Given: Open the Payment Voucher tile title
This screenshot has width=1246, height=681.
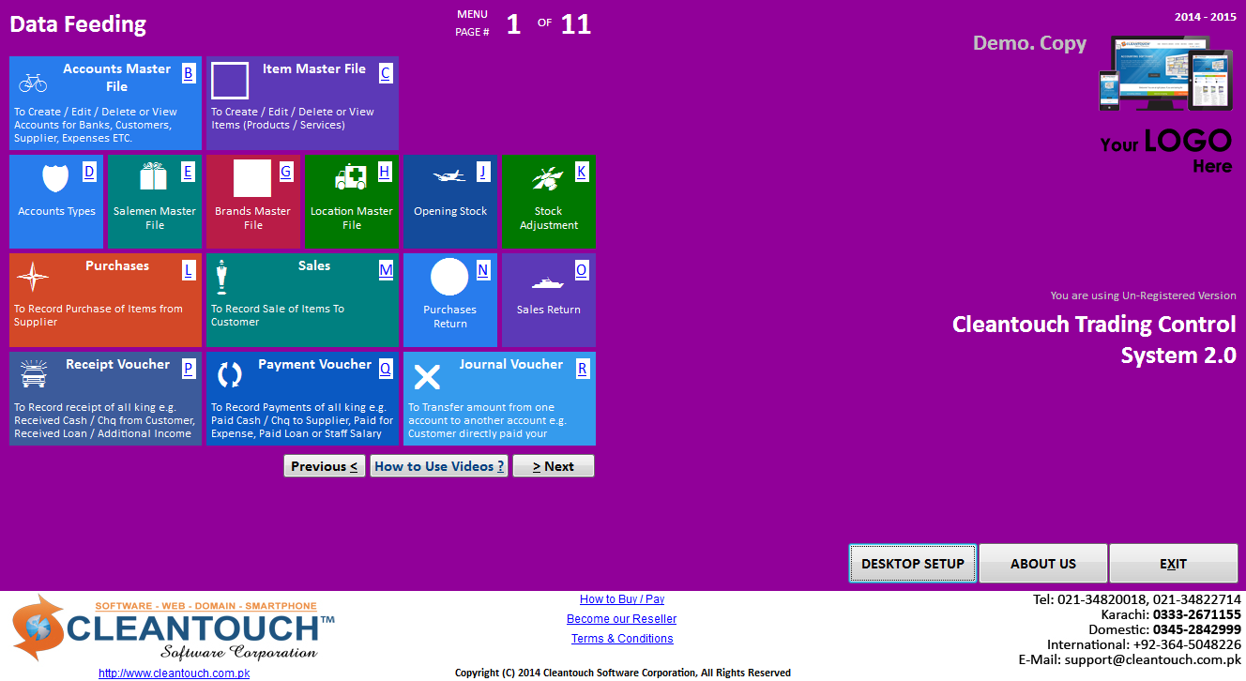Looking at the screenshot, I should click(314, 364).
